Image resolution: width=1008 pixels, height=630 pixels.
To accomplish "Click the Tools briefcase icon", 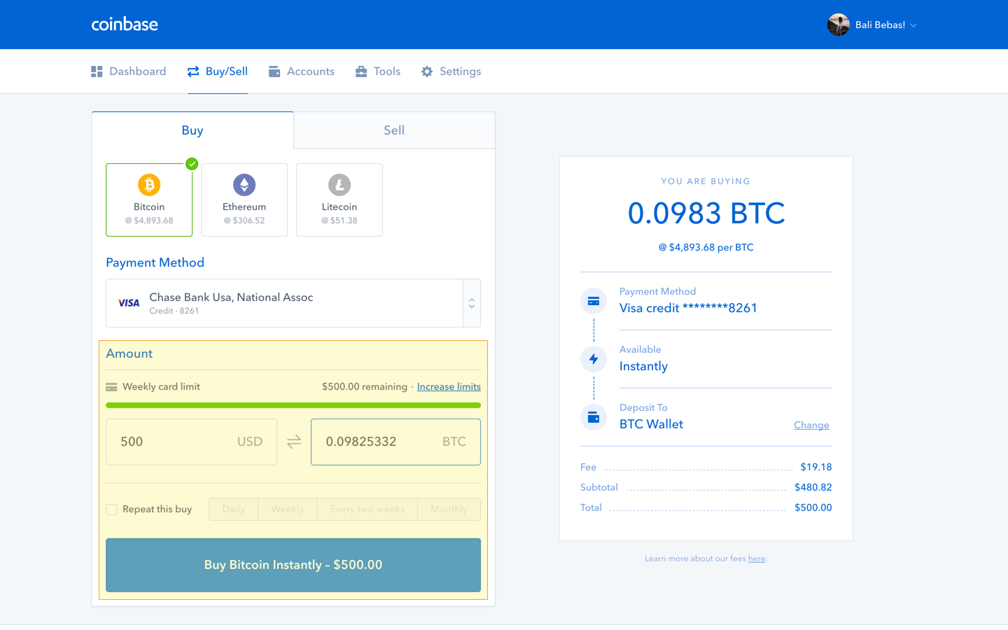I will [361, 71].
